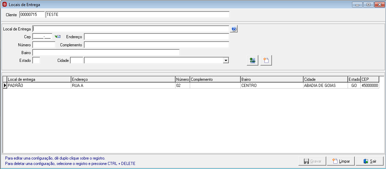Click the app icon in the title bar

click(x=4, y=4)
